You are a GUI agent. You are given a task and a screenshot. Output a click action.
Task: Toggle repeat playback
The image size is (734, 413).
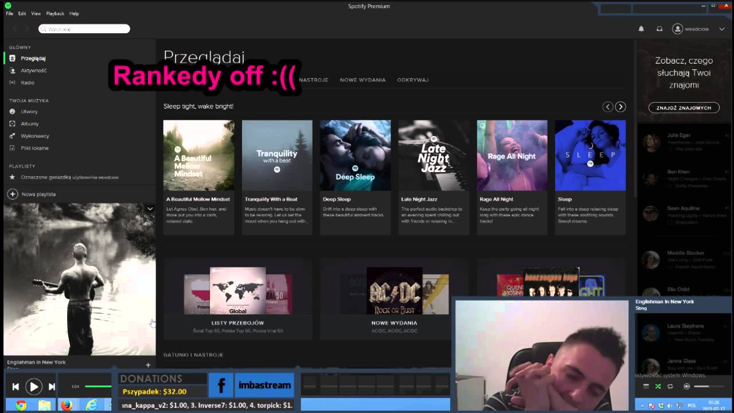click(x=670, y=387)
